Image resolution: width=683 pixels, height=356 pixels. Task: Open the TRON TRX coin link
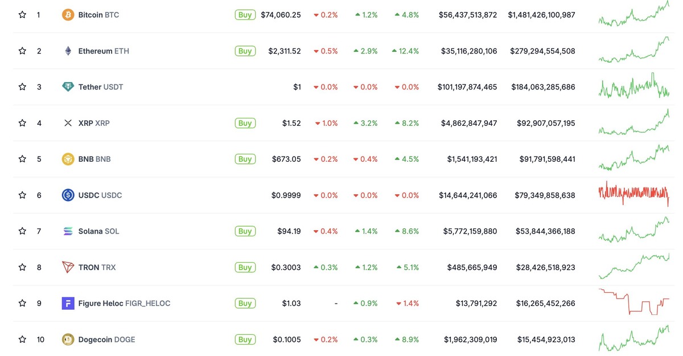[x=97, y=267]
